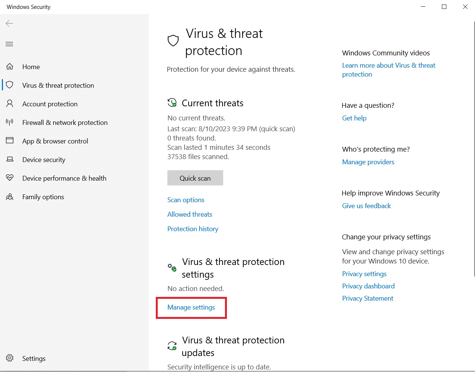
Task: Go back using the back arrow
Action: (x=9, y=23)
